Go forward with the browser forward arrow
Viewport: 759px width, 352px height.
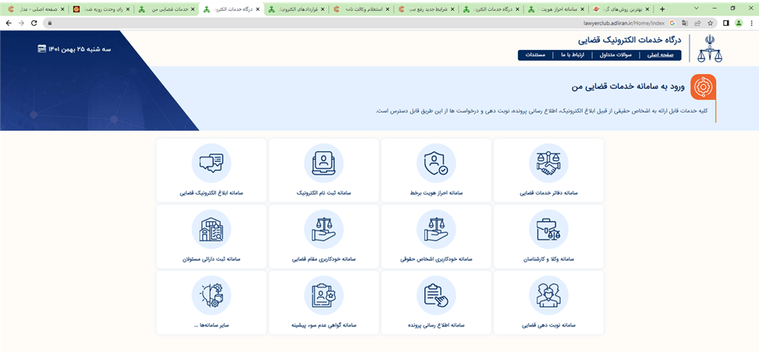coord(21,23)
